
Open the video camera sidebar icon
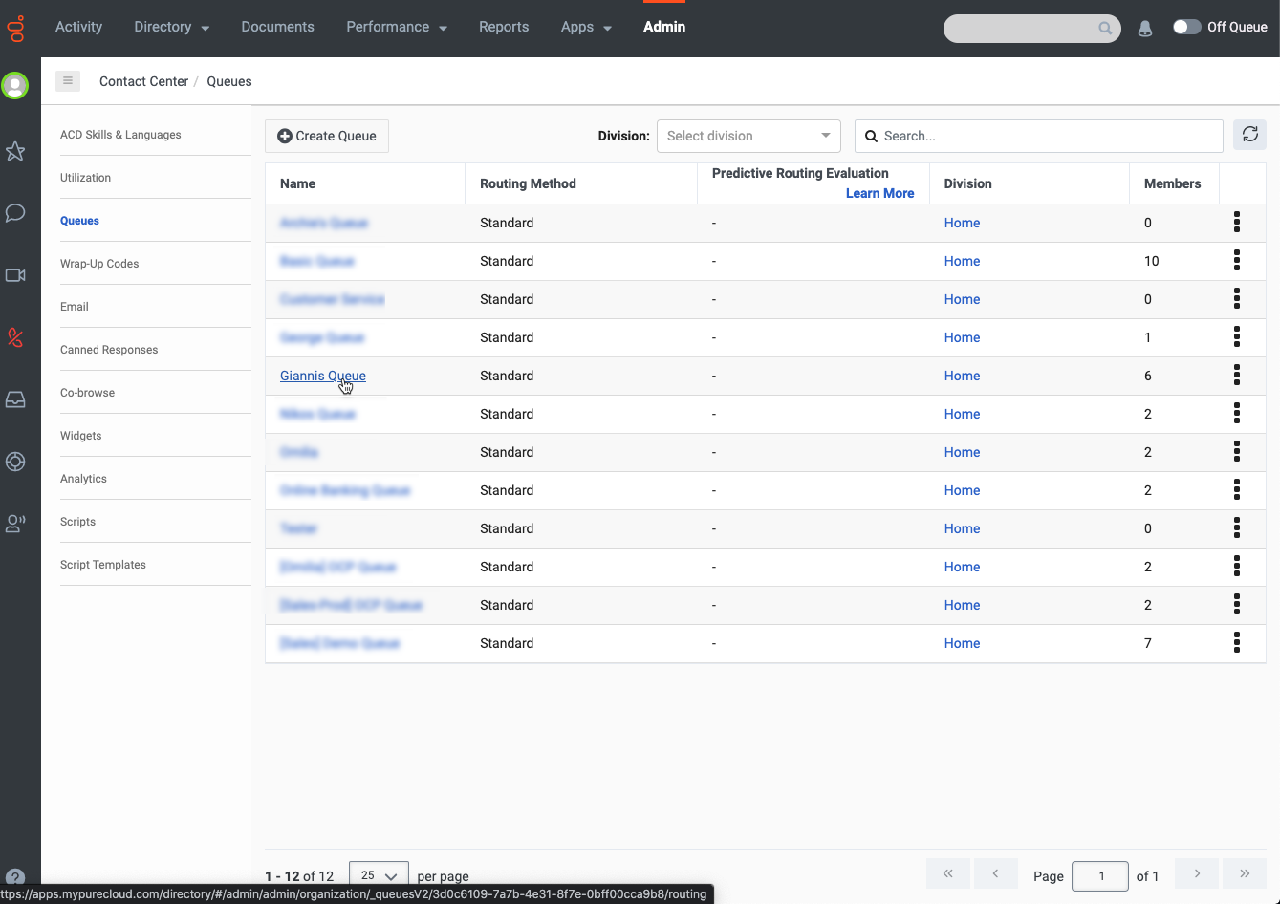[15, 275]
